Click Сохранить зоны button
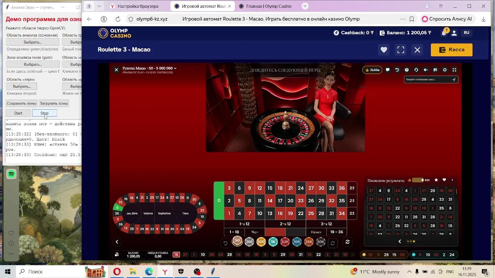 [22, 103]
